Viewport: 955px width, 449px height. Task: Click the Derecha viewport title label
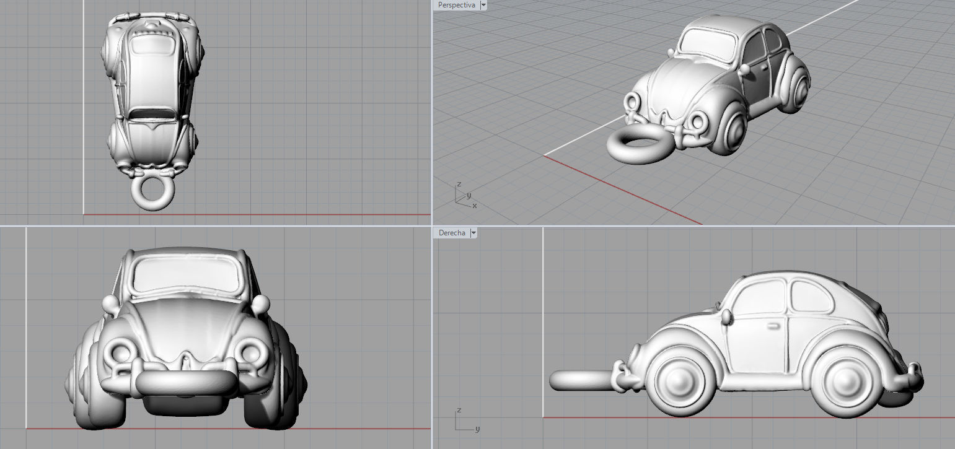pyautogui.click(x=452, y=233)
